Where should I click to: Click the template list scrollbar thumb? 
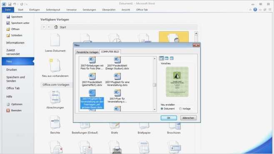(x=154, y=85)
